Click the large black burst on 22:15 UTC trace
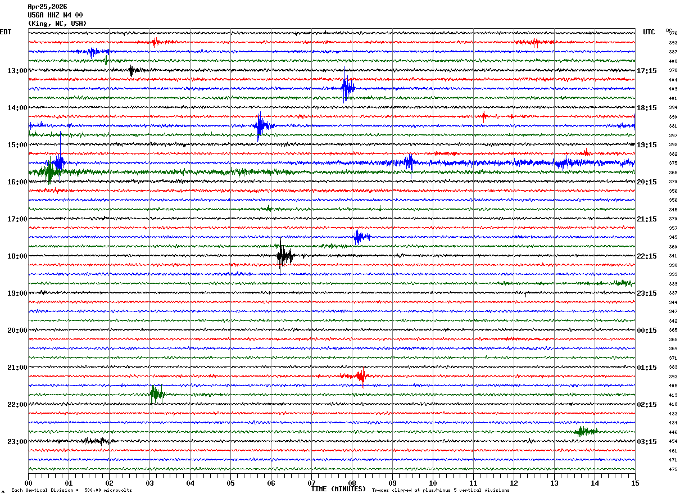Viewport: 680px width, 498px height. point(284,256)
